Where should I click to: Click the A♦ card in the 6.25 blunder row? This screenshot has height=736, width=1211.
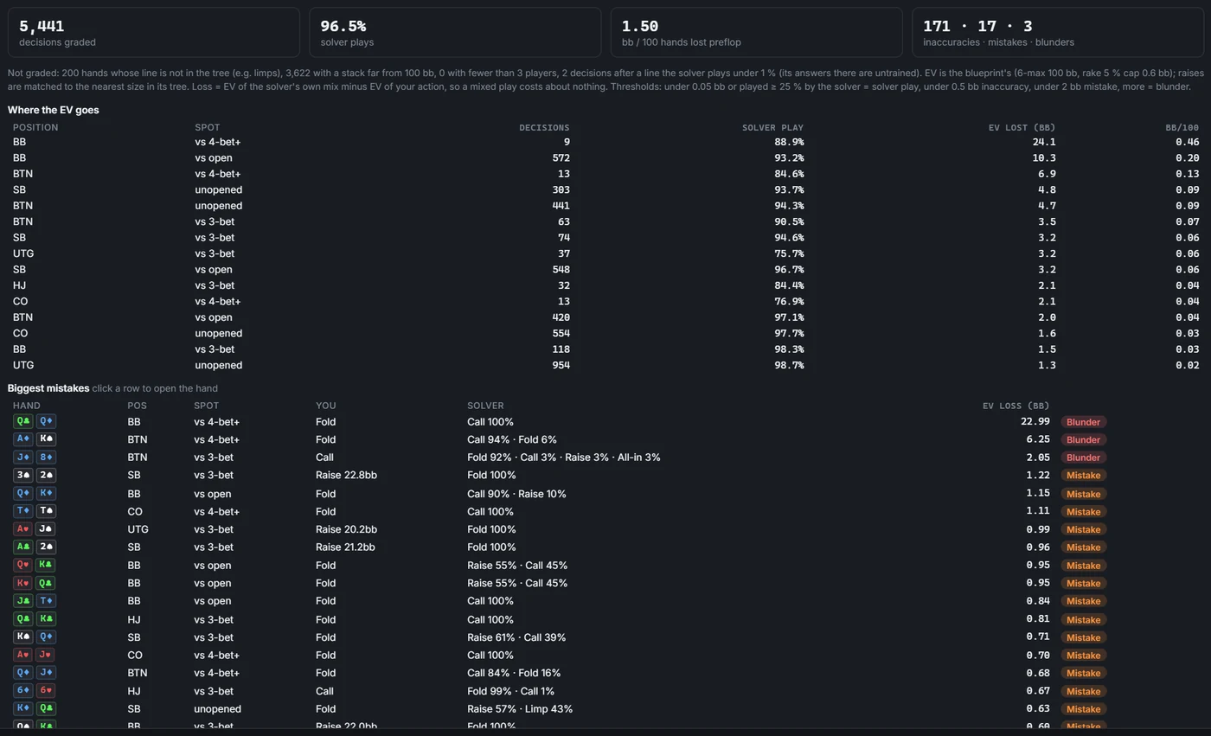point(23,439)
